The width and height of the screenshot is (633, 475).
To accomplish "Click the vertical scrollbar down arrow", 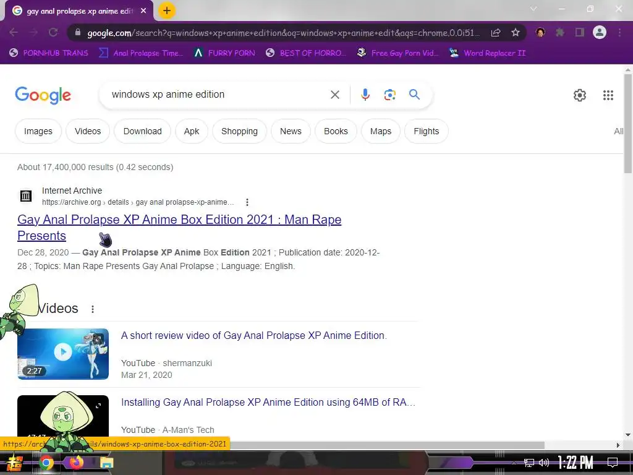I will [628, 435].
